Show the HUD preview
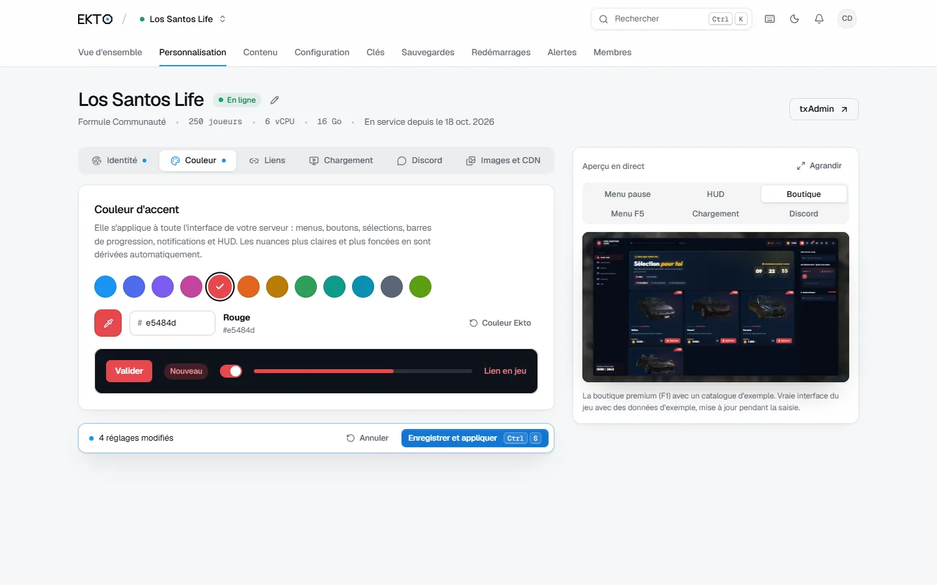This screenshot has width=937, height=585. point(716,194)
